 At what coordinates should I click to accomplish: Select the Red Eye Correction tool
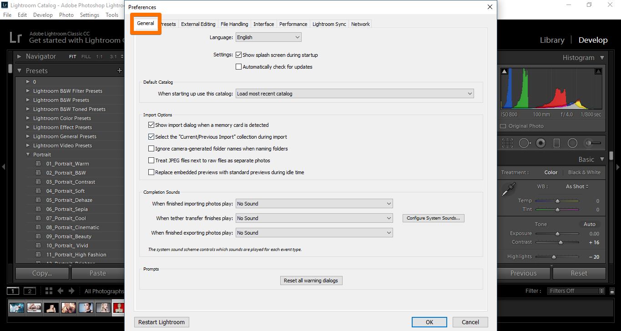540,143
